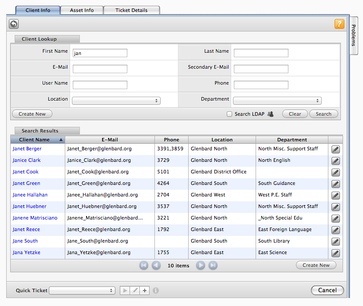Viewport: 363px width, 306px height.
Task: Switch to the Ticket Details tab
Action: (131, 10)
